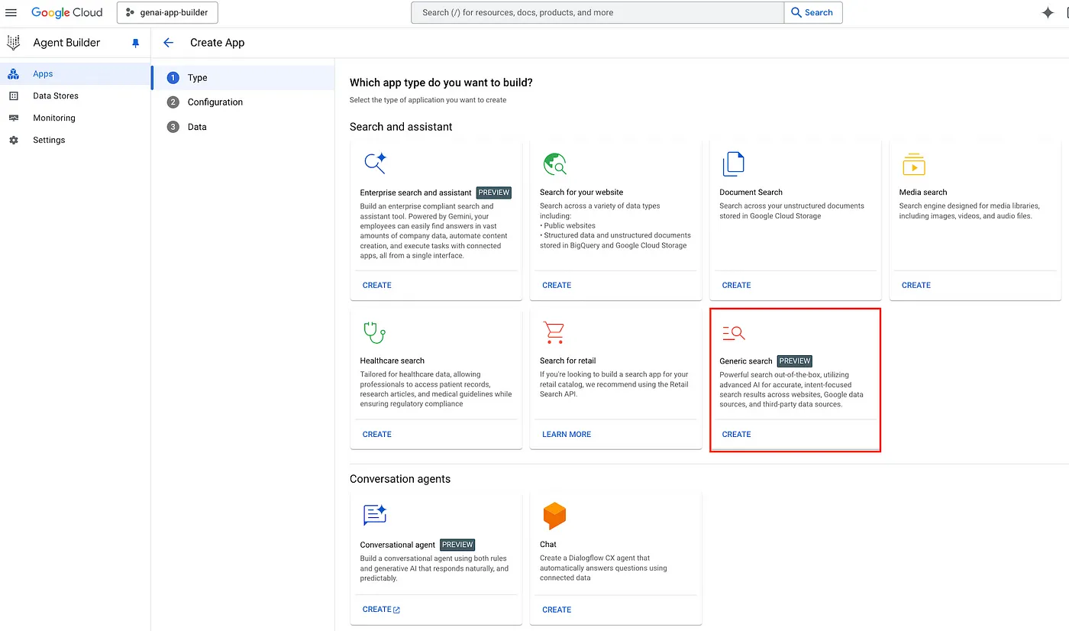Select the Data step
Screen dimensions: 1069x631
pos(197,127)
